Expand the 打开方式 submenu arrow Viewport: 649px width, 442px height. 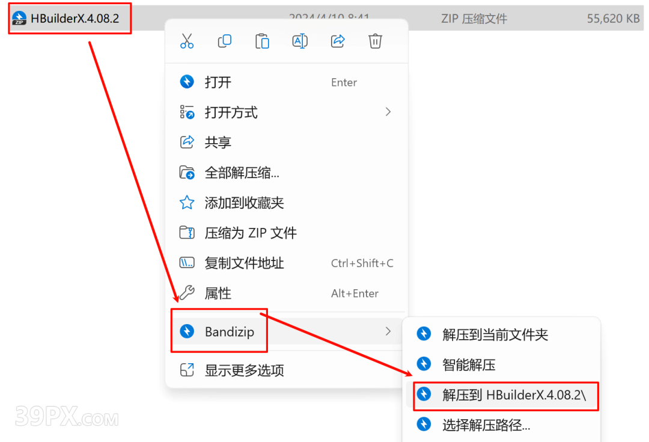[x=388, y=112]
